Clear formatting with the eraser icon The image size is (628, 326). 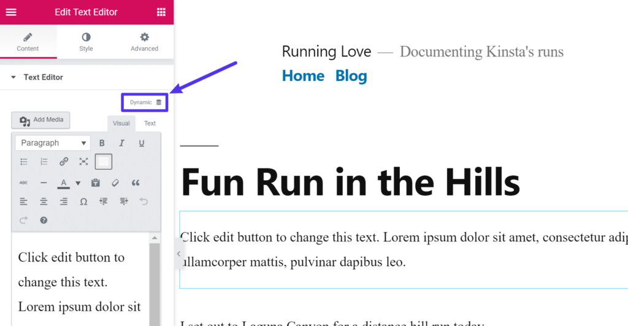115,183
